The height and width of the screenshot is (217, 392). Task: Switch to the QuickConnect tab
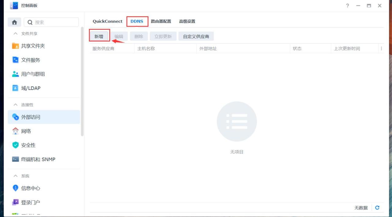tap(107, 21)
